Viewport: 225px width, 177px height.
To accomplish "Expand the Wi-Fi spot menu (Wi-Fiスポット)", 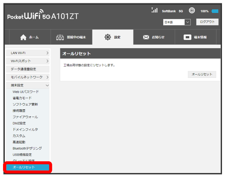I will point(28,61).
